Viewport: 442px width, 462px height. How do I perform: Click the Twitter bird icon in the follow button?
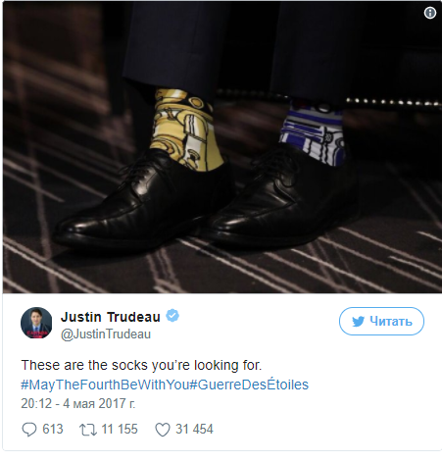pyautogui.click(x=358, y=322)
